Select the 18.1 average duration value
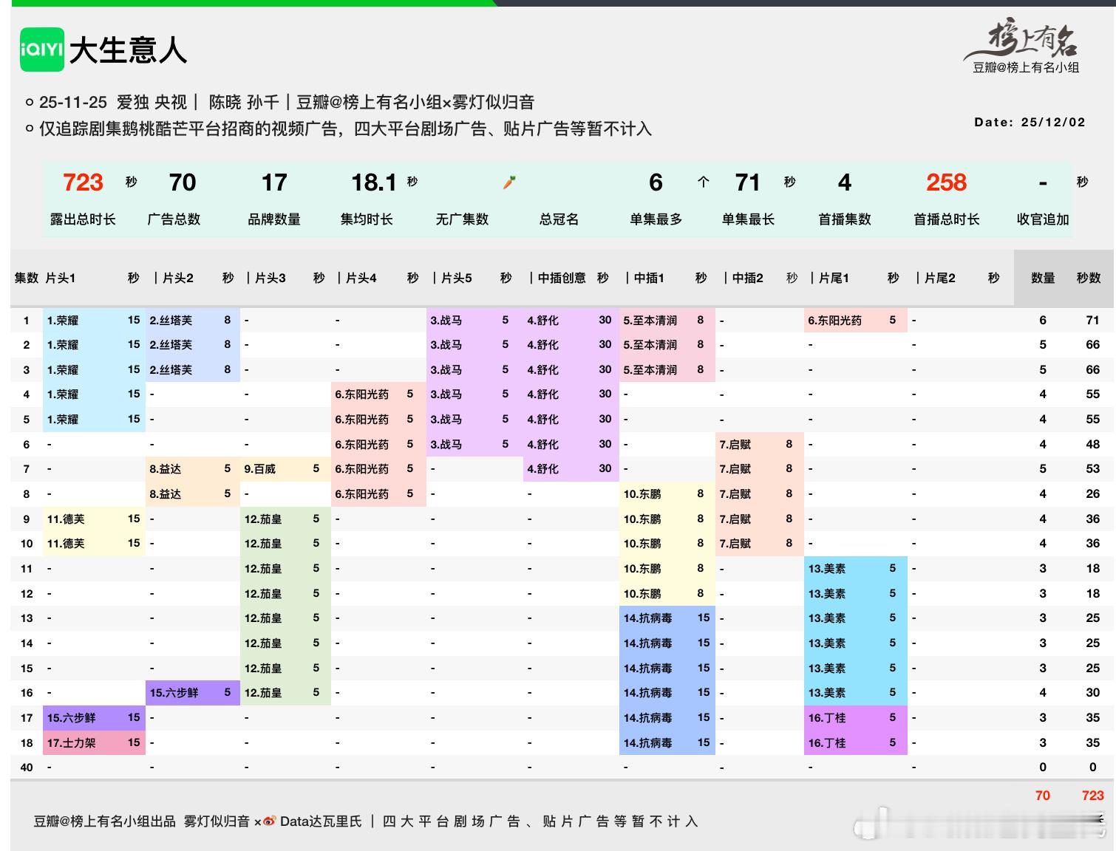Screen dimensions: 1116x851 point(373,182)
